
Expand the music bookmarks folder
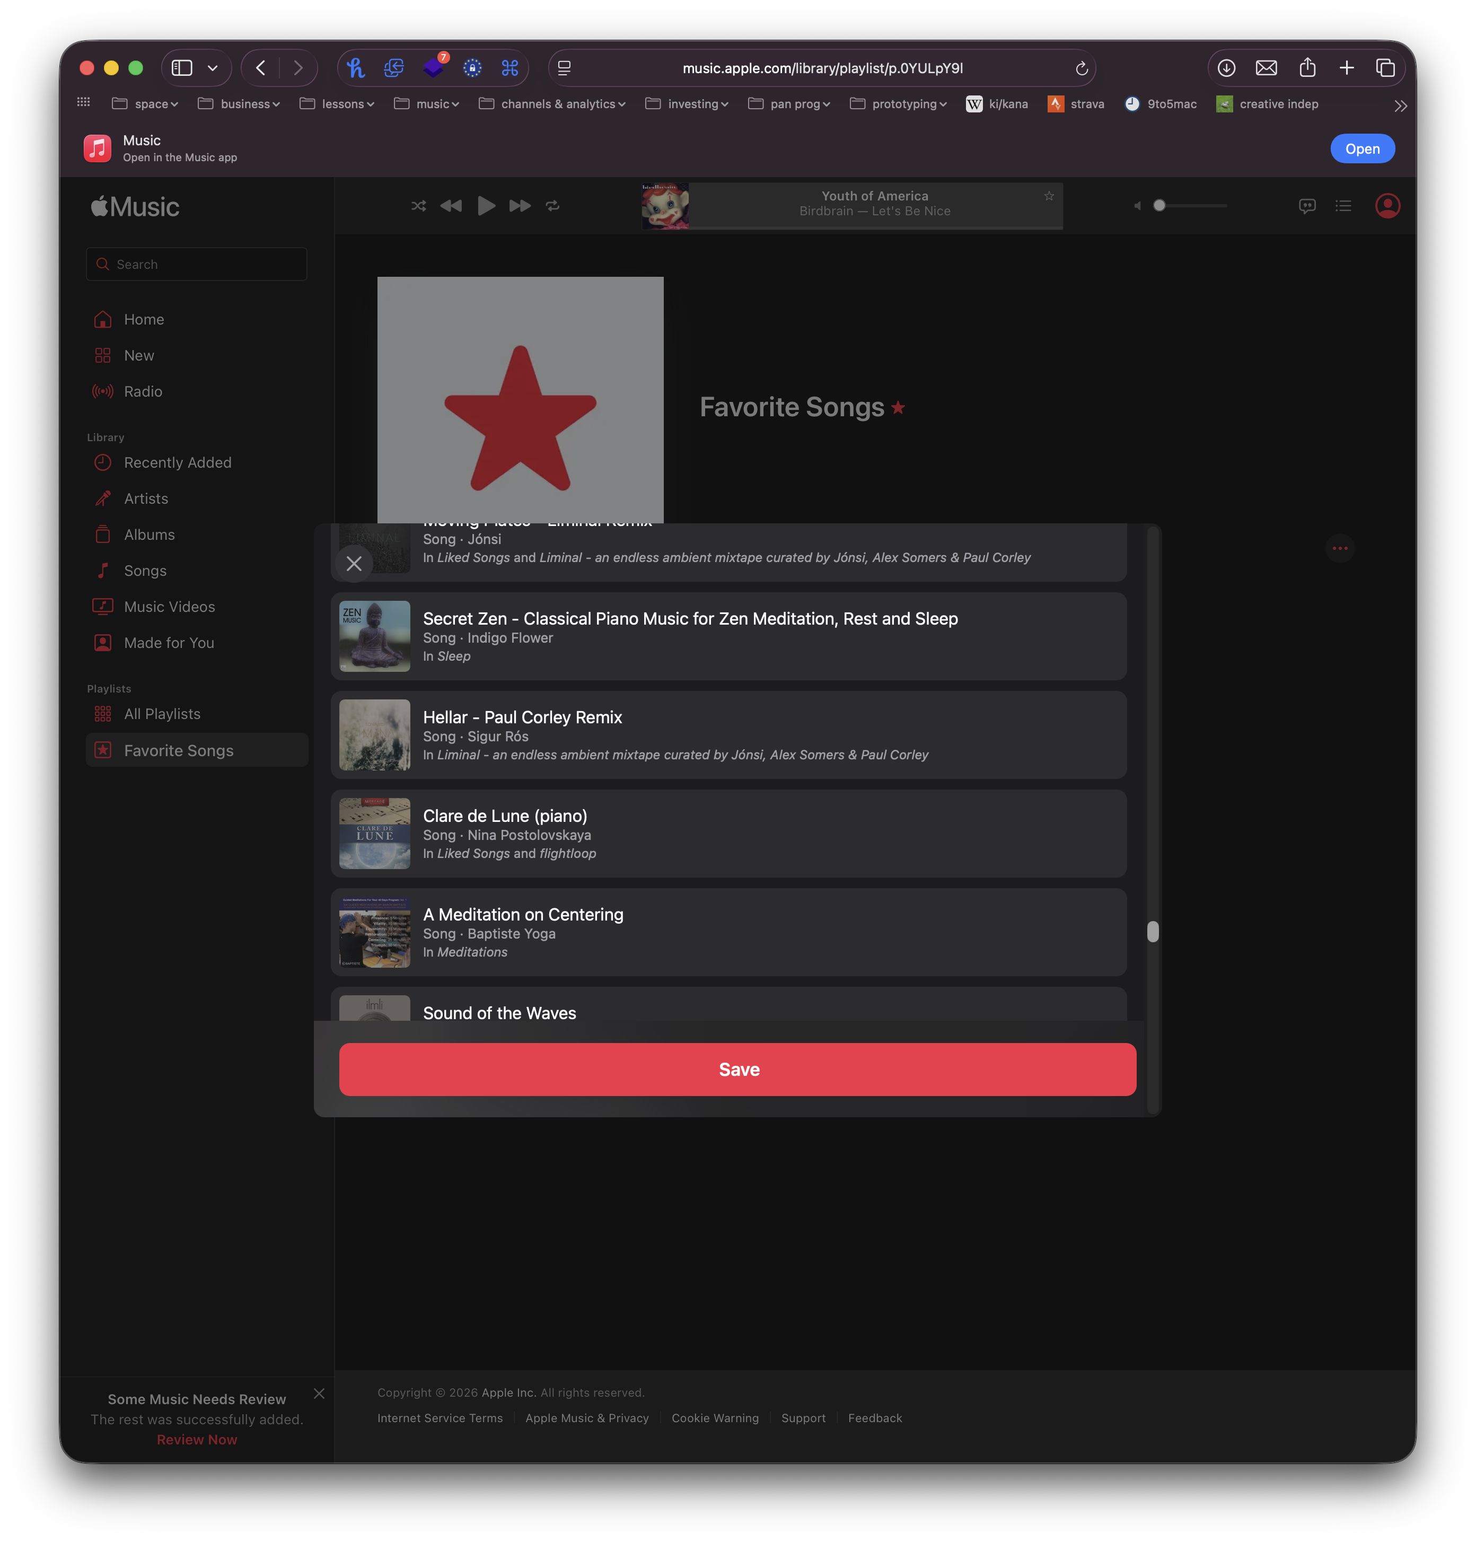tap(426, 104)
